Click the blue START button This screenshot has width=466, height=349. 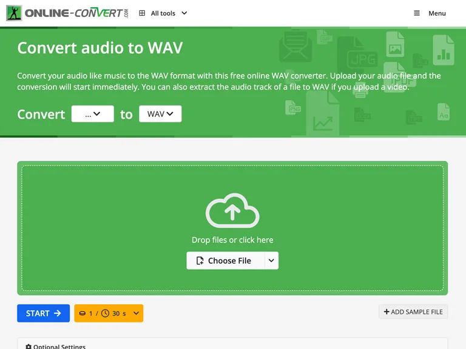[x=44, y=313]
